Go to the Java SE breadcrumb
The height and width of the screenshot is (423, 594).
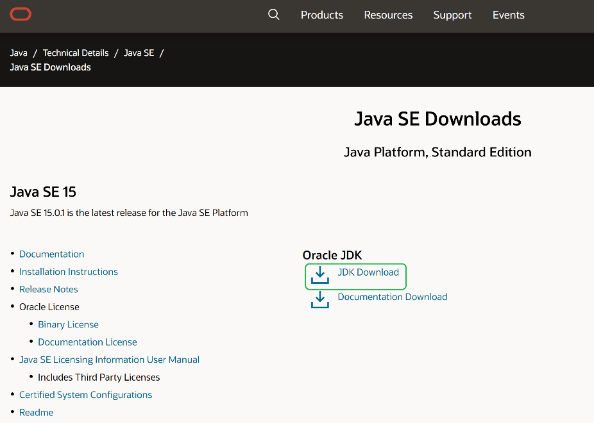[139, 53]
